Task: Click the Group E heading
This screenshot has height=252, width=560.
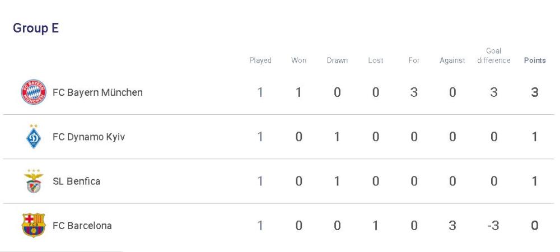Action: click(x=36, y=28)
